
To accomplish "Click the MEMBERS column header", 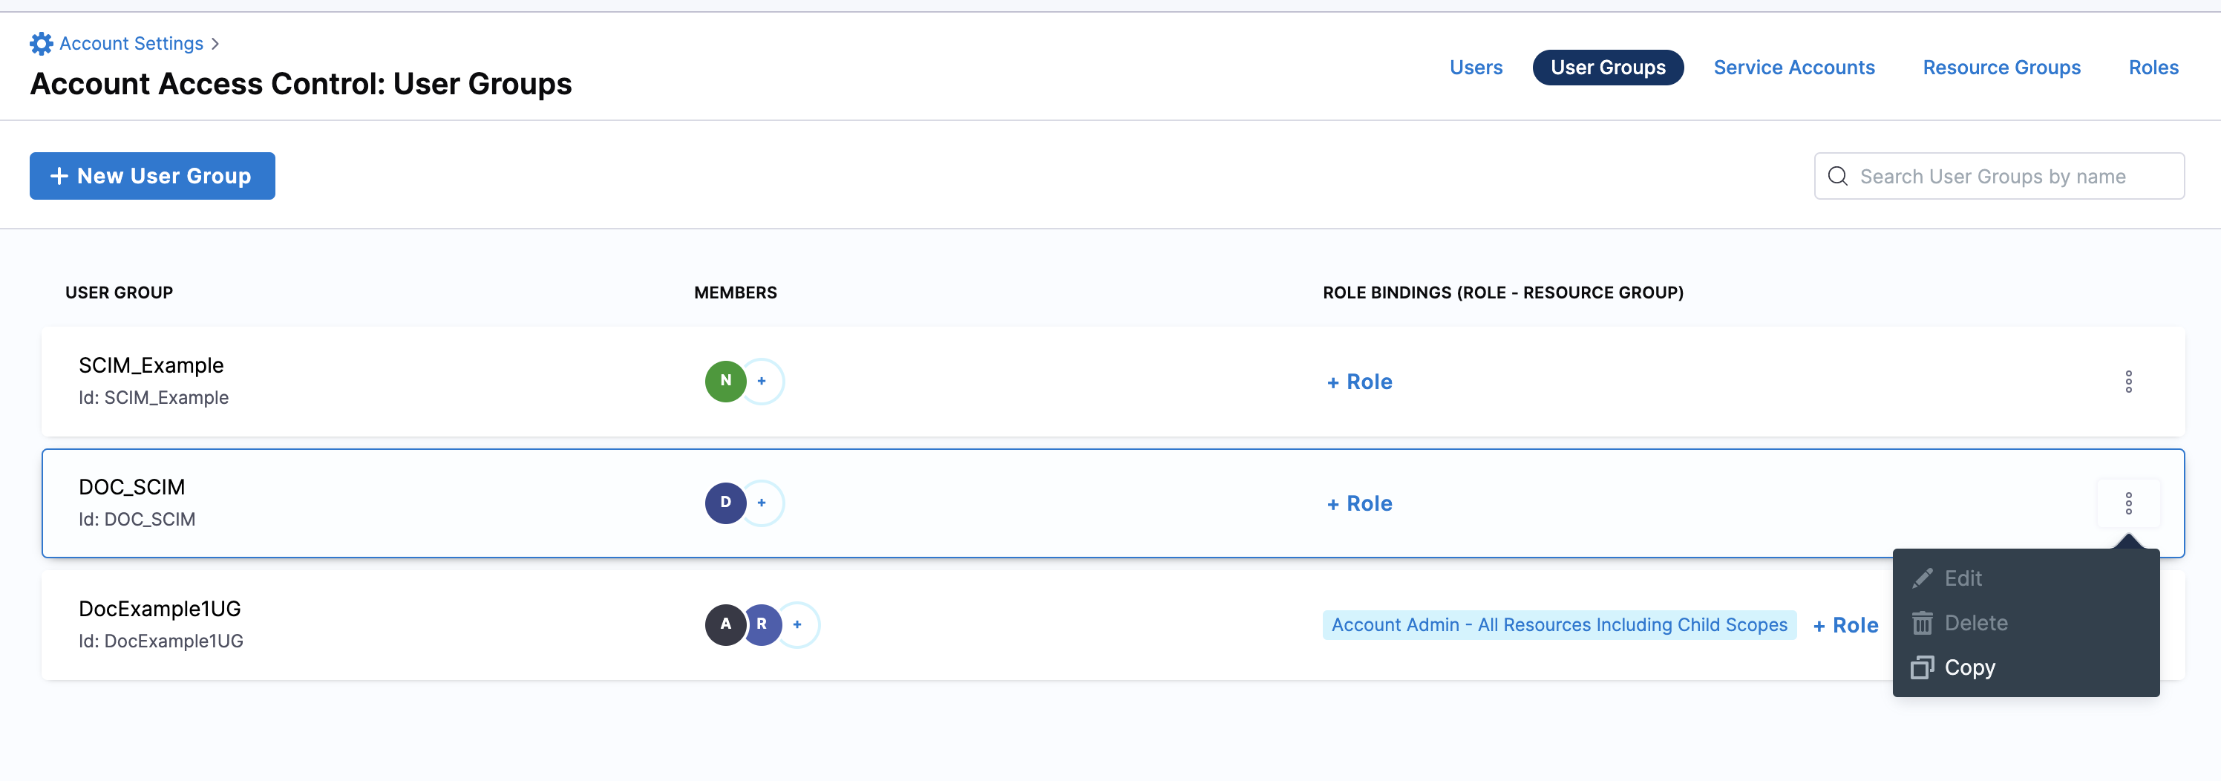I will click(x=736, y=293).
